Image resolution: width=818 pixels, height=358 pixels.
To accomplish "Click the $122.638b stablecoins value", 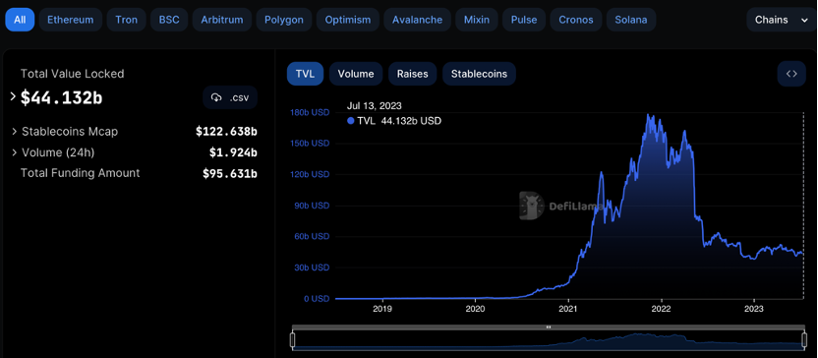I will (226, 132).
